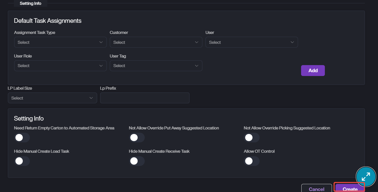
Task: Toggle Need Return Empty Carton switch
Action: click(22, 138)
